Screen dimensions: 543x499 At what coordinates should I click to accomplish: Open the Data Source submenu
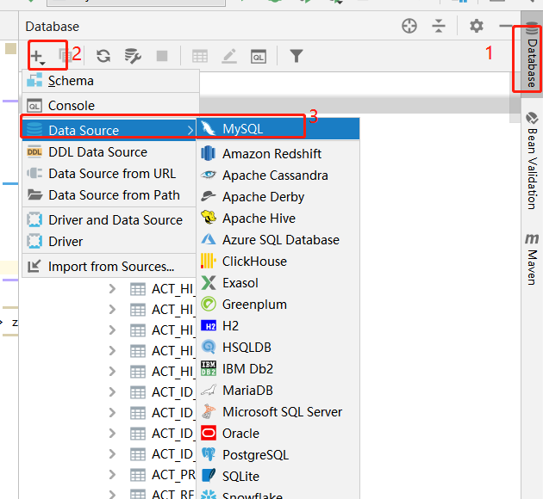(x=109, y=130)
